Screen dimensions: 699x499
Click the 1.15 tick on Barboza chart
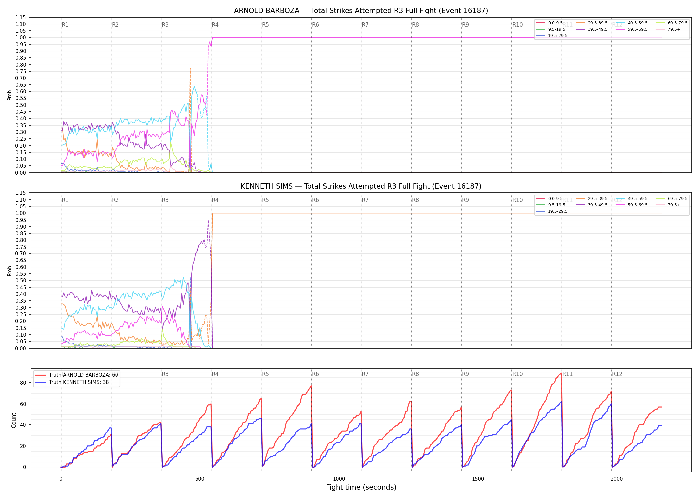point(21,17)
